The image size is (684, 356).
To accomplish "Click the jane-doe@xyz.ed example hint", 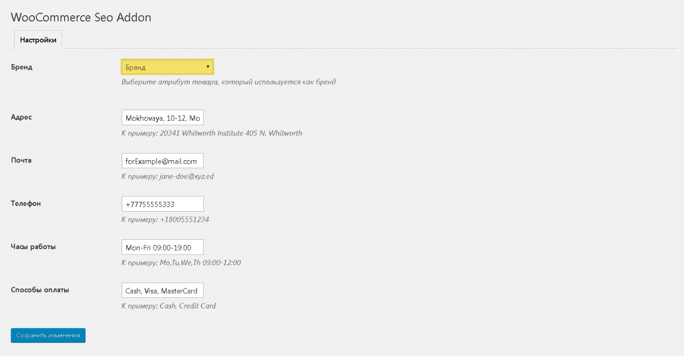I will [x=168, y=176].
